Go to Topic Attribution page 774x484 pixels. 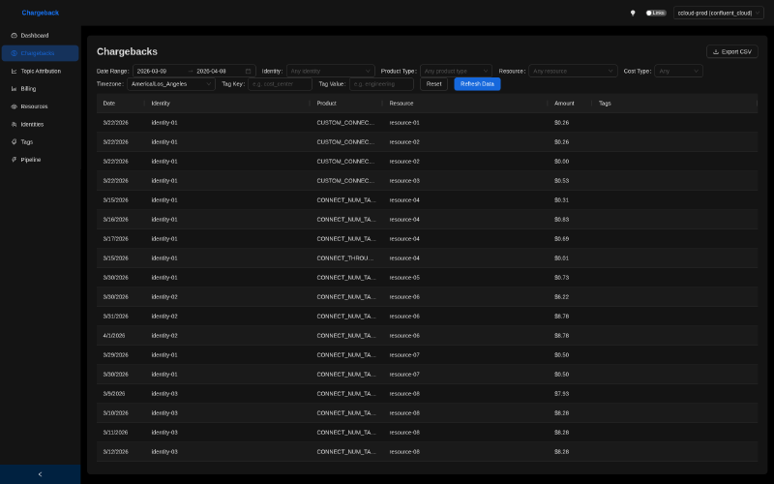click(40, 71)
